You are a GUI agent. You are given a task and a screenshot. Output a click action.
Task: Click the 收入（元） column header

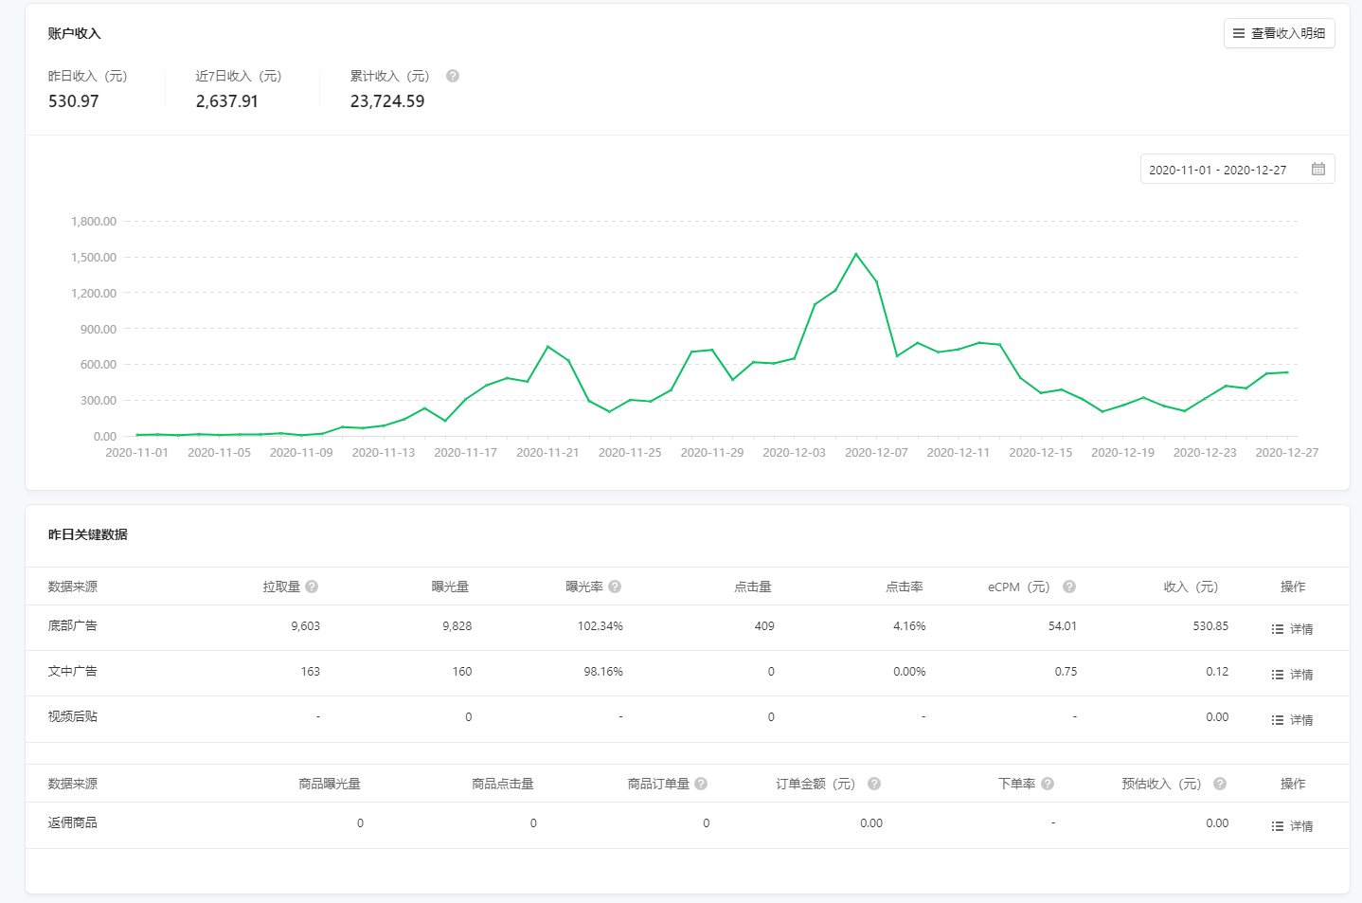coord(1191,587)
